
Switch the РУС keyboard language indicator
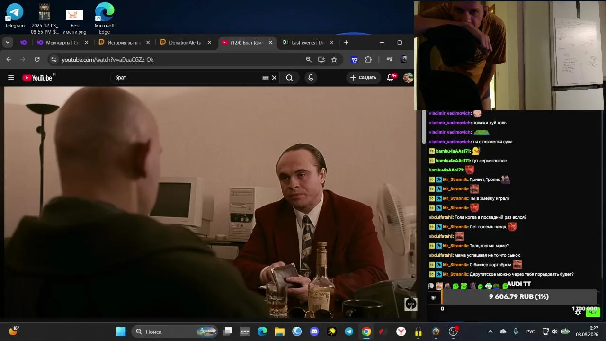pyautogui.click(x=531, y=332)
